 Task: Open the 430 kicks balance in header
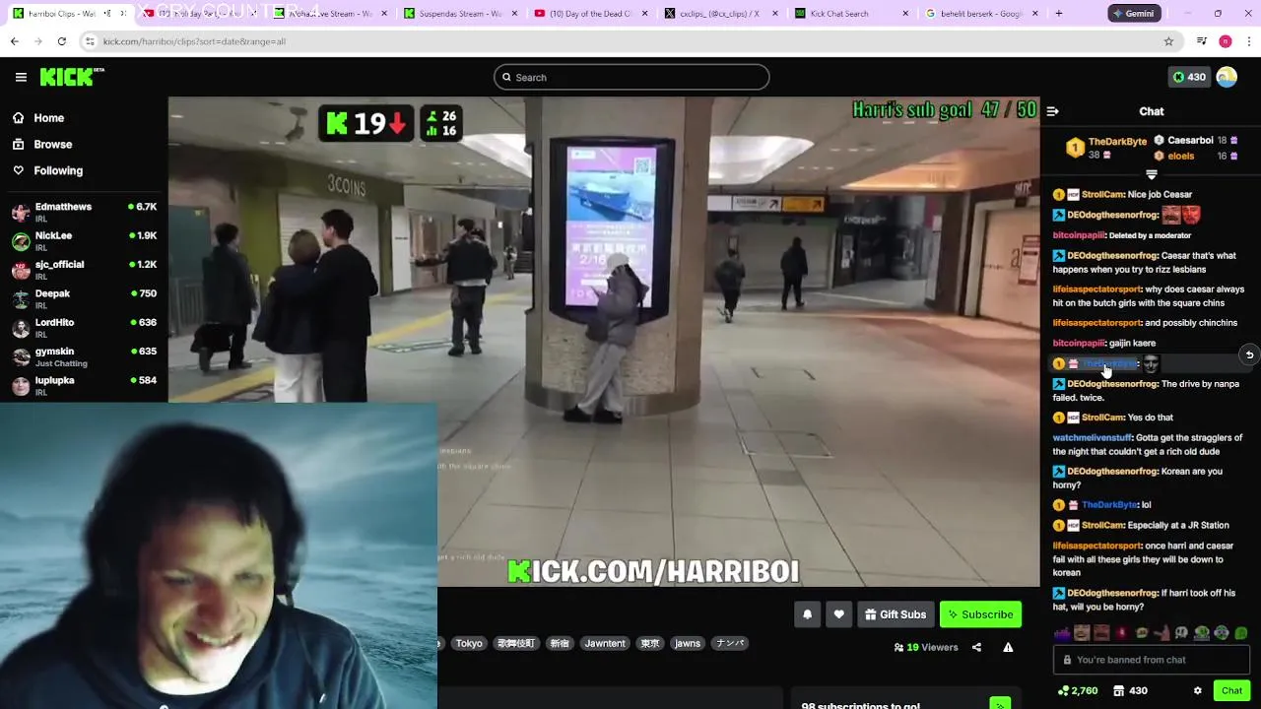[1189, 77]
